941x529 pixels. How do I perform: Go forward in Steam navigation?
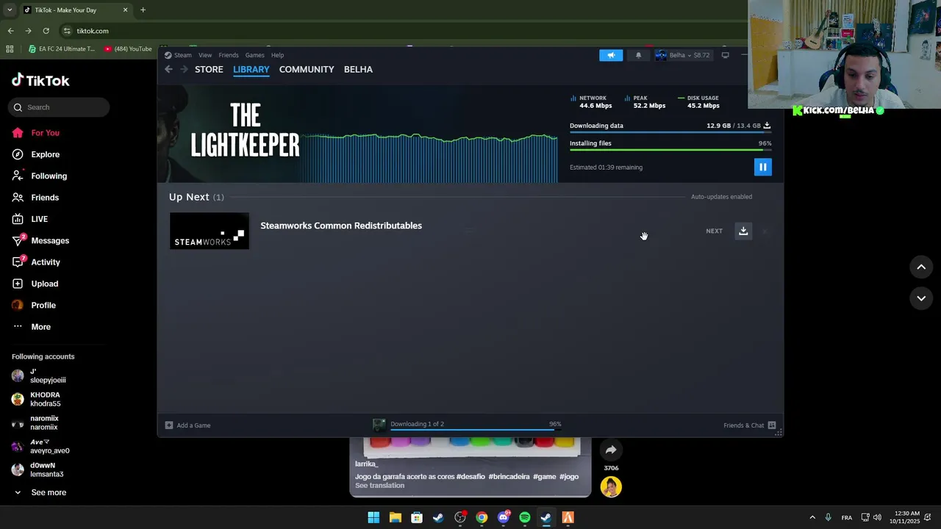tap(184, 69)
